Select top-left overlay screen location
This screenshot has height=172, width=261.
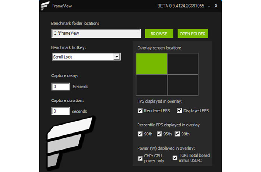pyautogui.click(x=152, y=64)
